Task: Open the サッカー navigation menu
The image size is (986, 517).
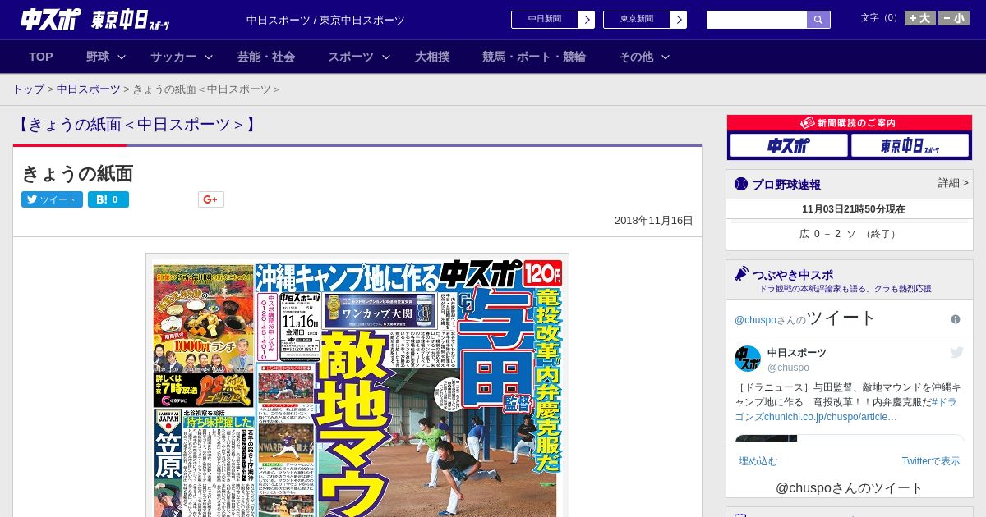Action: [x=173, y=57]
